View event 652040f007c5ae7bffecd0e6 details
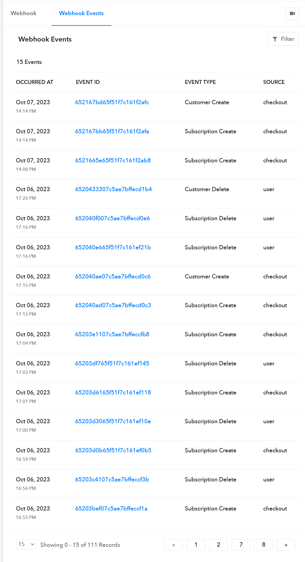 (112, 218)
